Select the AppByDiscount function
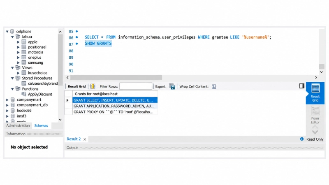The width and height of the screenshot is (329, 185). [x=40, y=94]
